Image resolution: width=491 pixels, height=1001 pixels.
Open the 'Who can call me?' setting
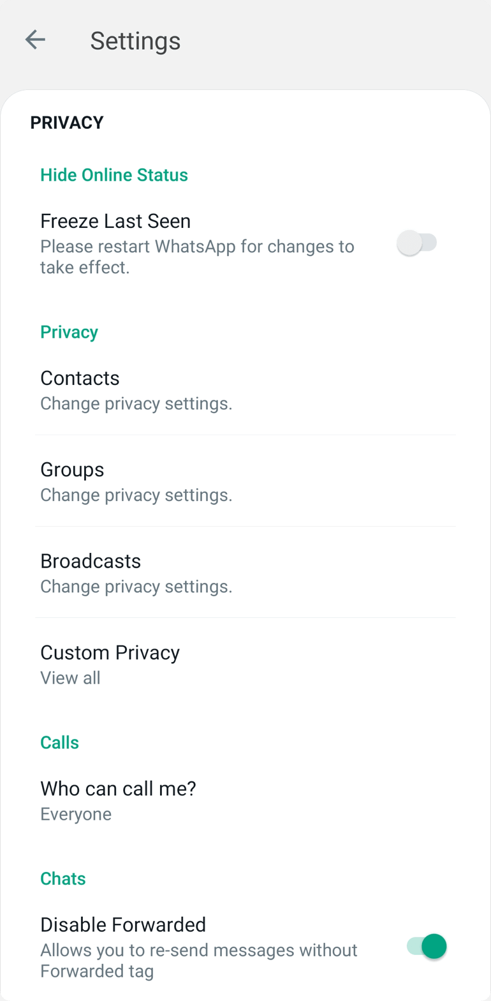[118, 788]
